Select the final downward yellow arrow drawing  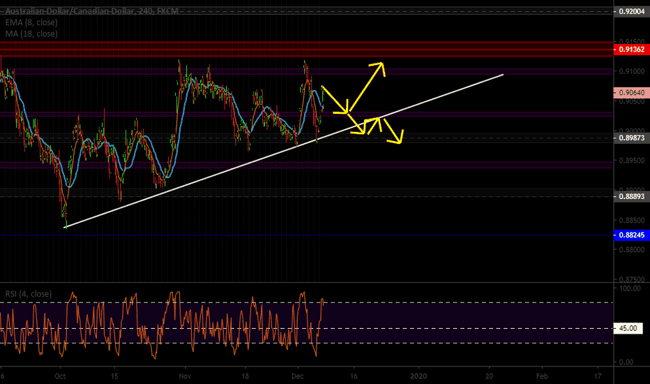point(393,131)
